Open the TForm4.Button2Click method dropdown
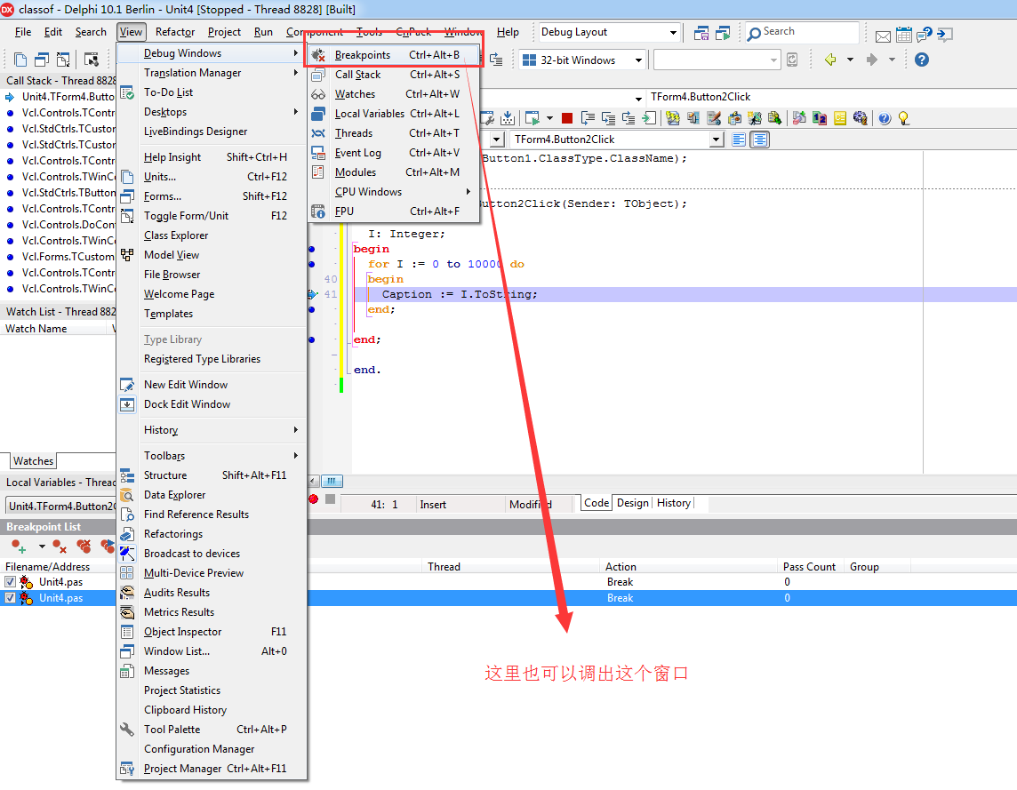 pyautogui.click(x=716, y=140)
